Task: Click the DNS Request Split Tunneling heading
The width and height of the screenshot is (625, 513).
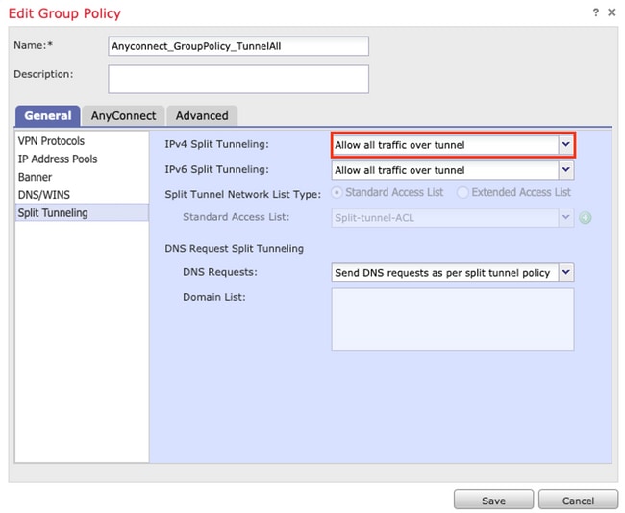Action: (x=234, y=249)
